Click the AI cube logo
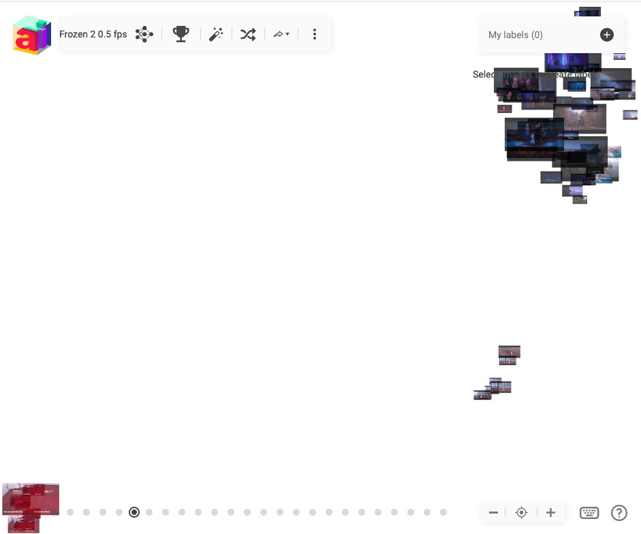 coord(32,35)
